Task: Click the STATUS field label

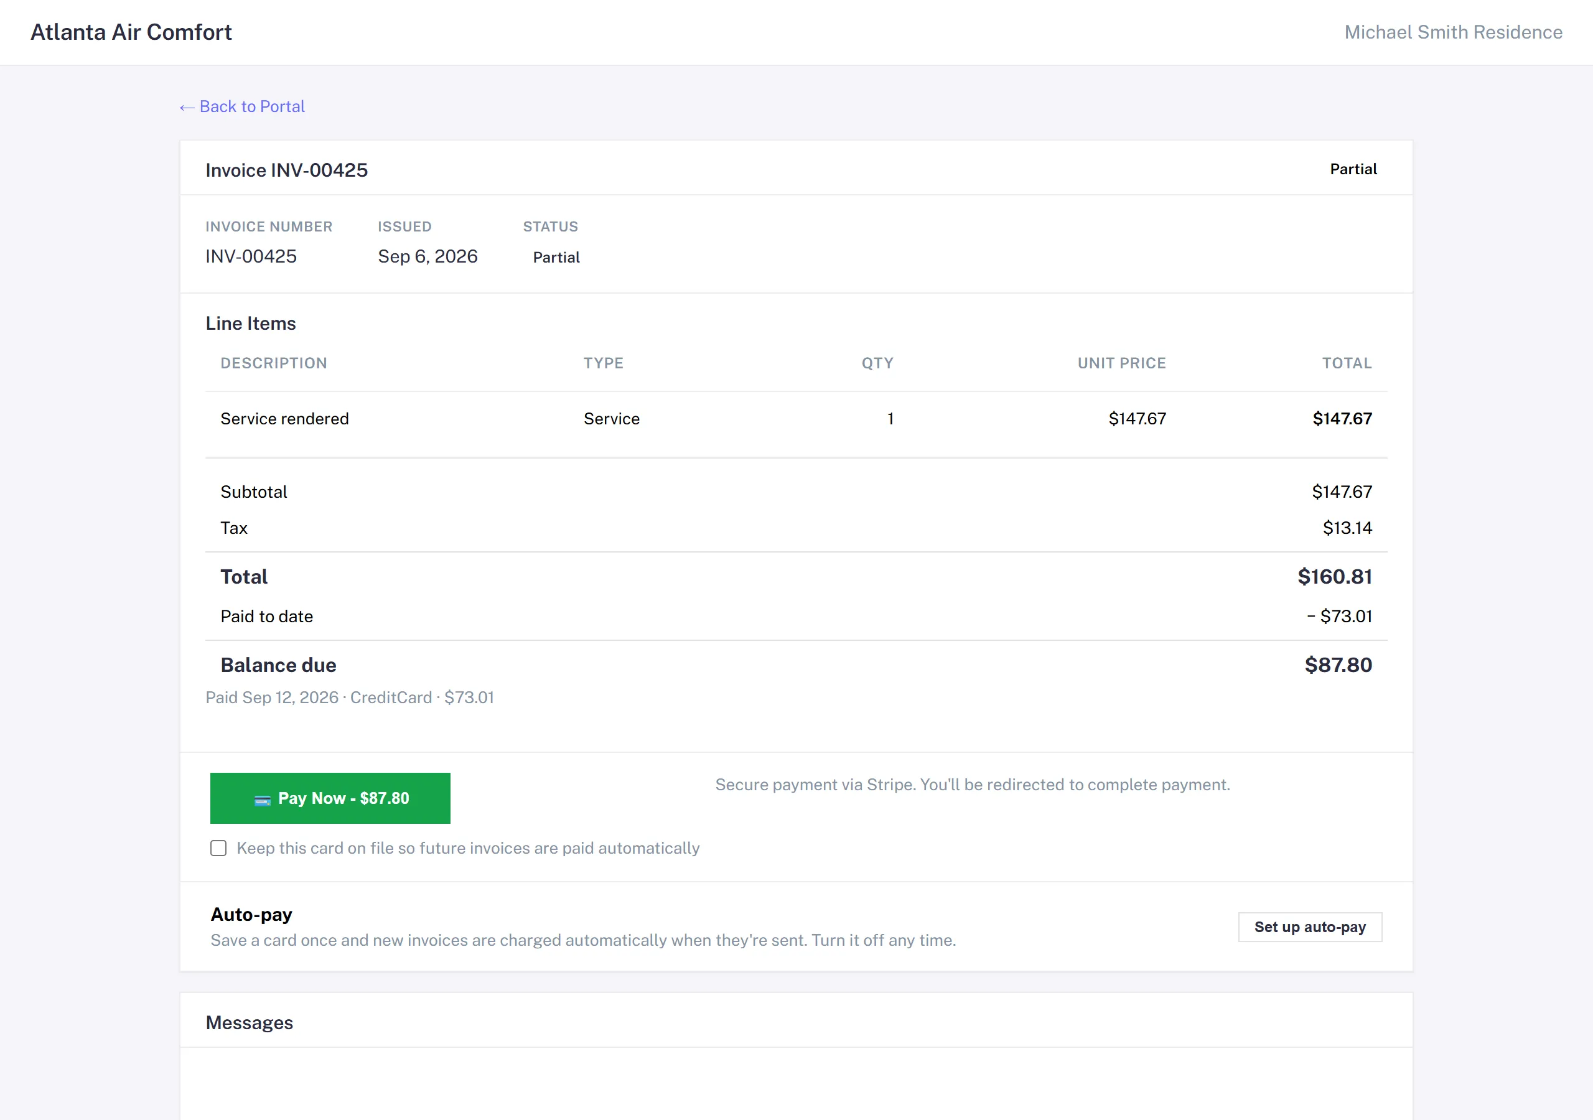Action: tap(550, 226)
